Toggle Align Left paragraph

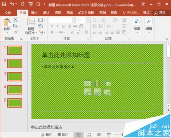click(x=94, y=32)
